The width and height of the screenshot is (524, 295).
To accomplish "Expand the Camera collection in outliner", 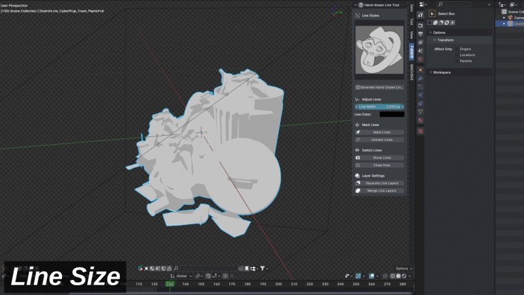I will click(504, 18).
